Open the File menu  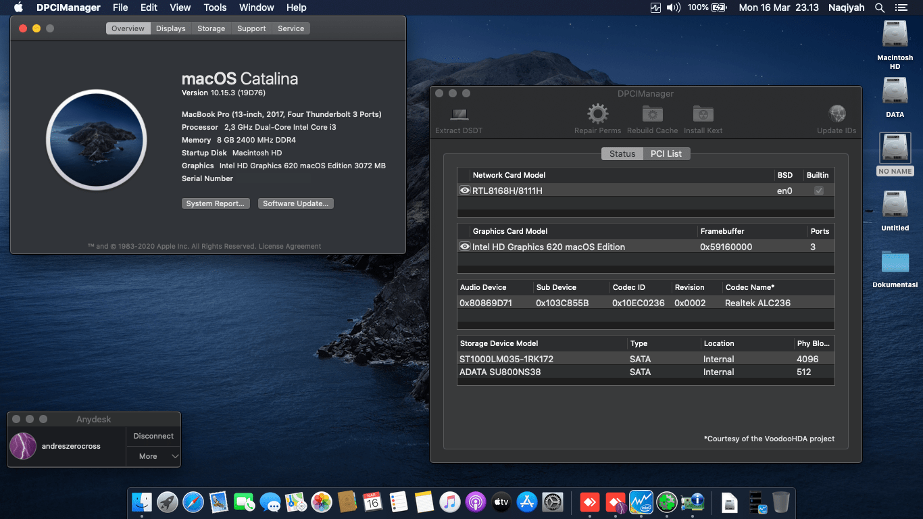[120, 7]
